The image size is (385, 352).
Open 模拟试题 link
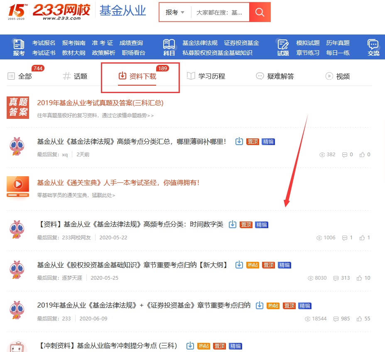point(308,43)
